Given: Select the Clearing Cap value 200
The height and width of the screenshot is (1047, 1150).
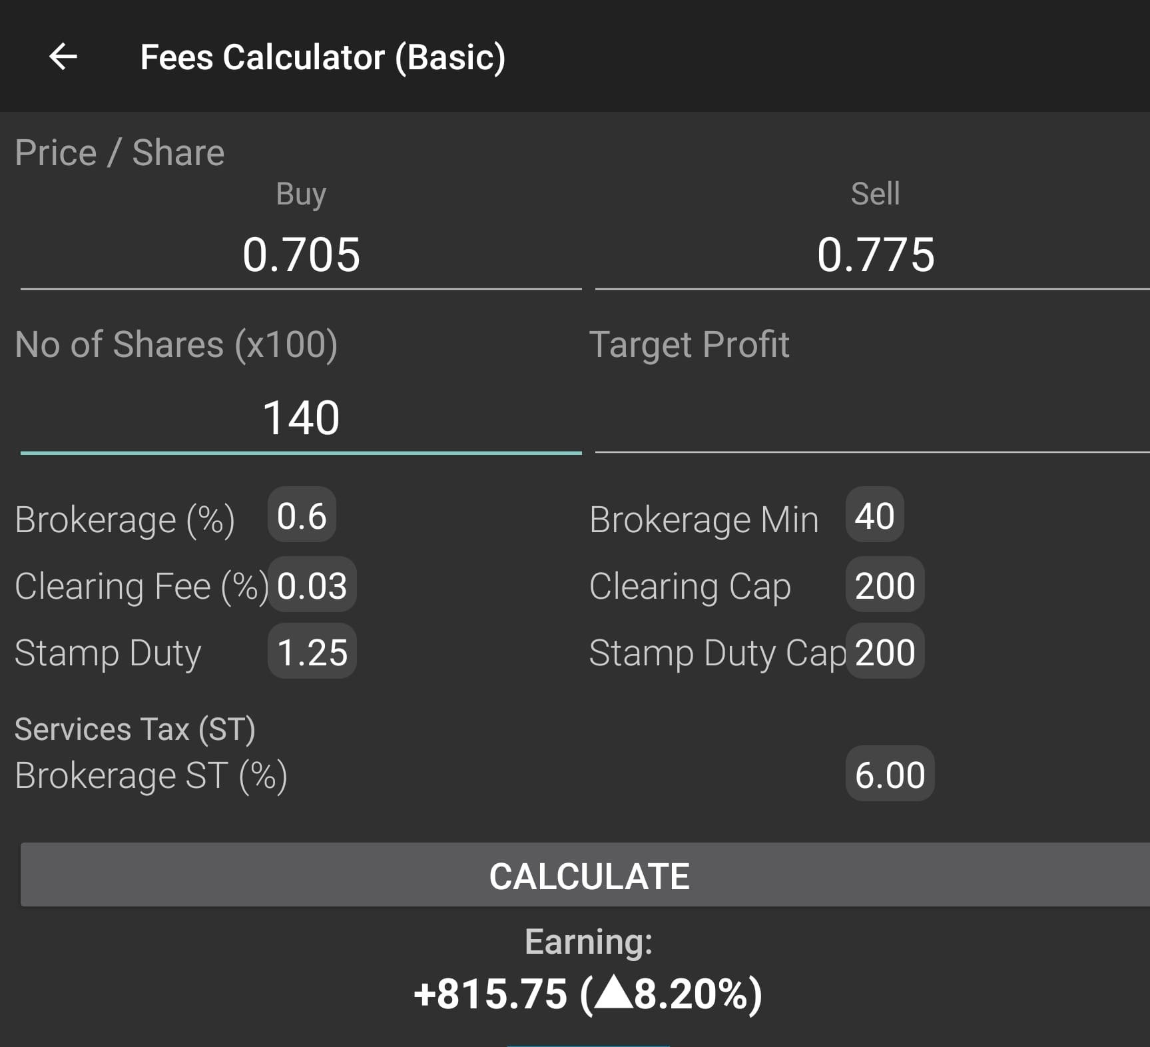Looking at the screenshot, I should [884, 585].
